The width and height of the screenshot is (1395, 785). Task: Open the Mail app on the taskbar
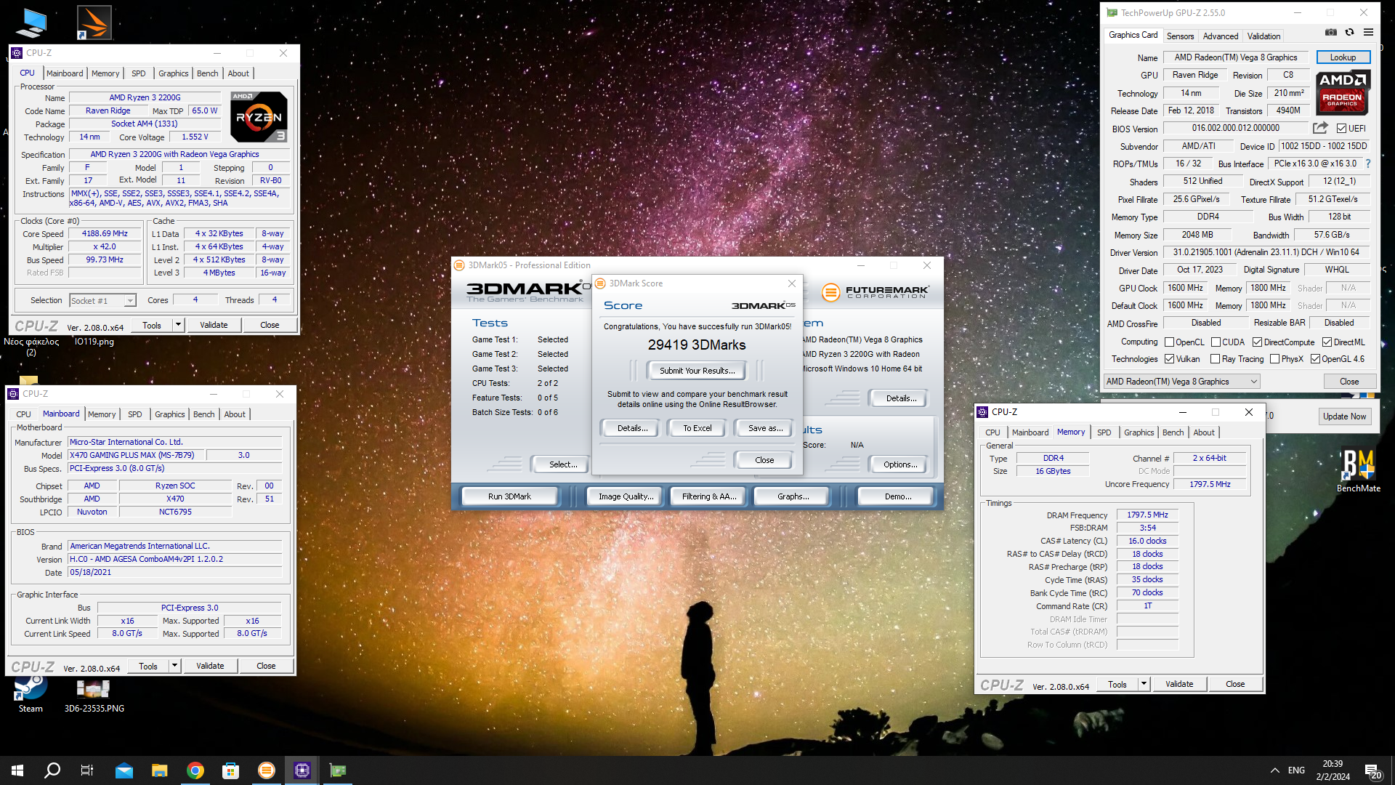(x=124, y=770)
